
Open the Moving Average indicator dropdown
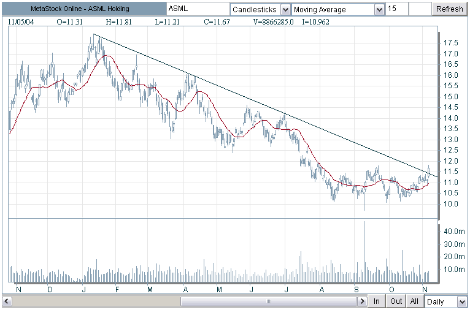click(379, 10)
